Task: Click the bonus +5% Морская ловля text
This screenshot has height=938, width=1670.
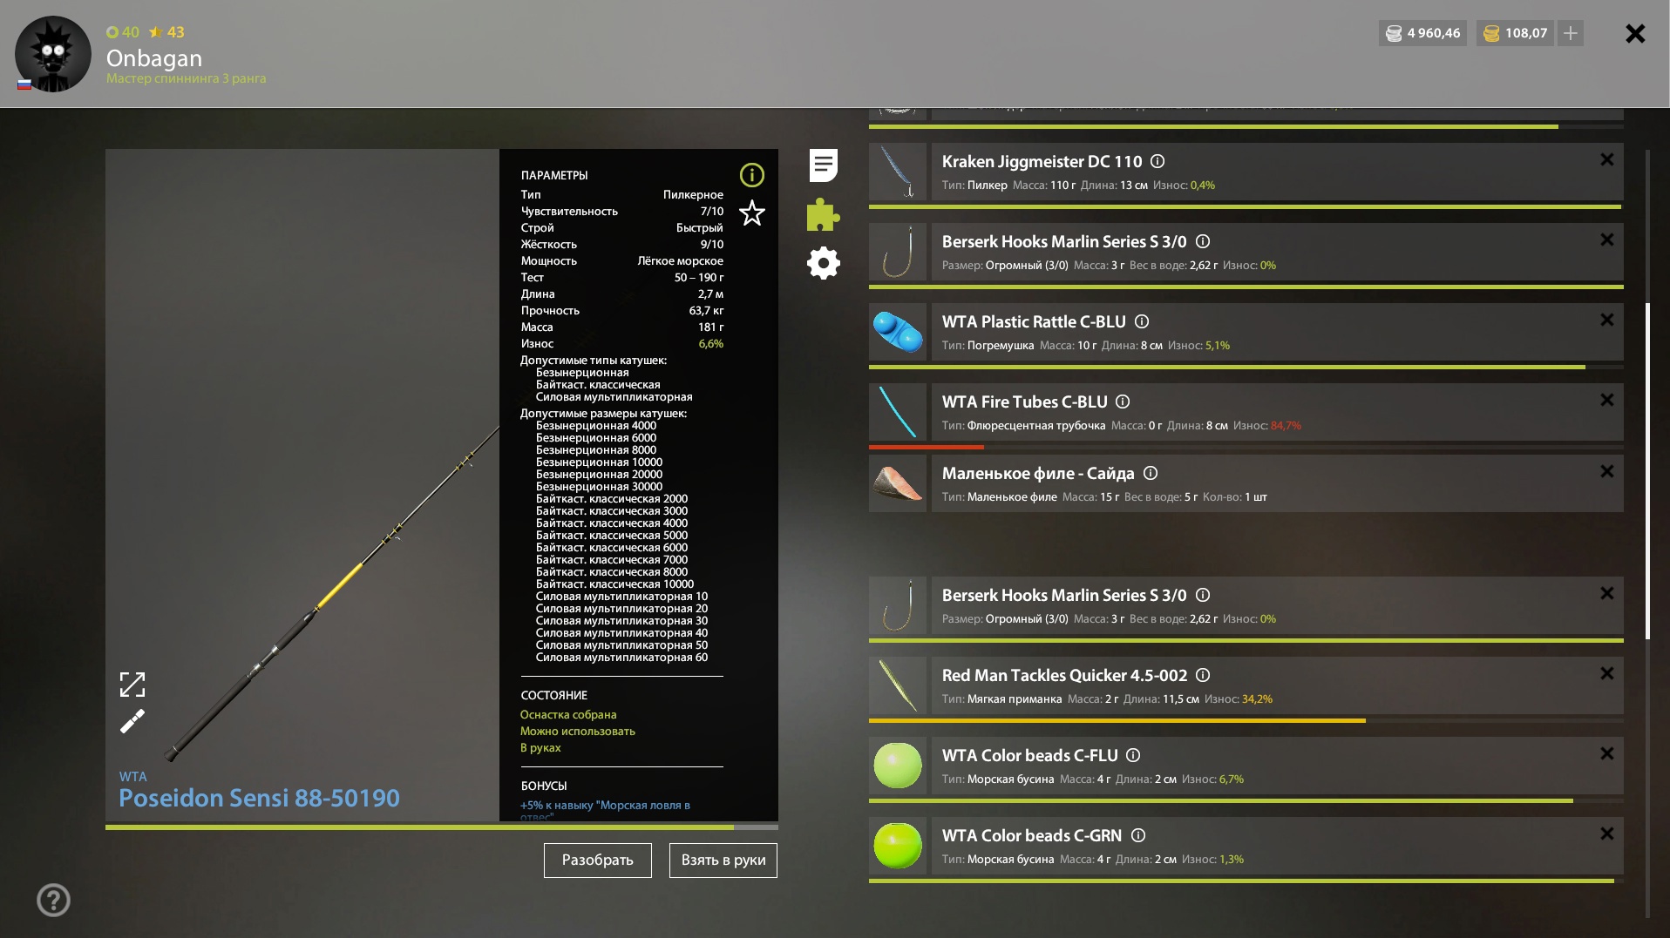Action: click(606, 809)
